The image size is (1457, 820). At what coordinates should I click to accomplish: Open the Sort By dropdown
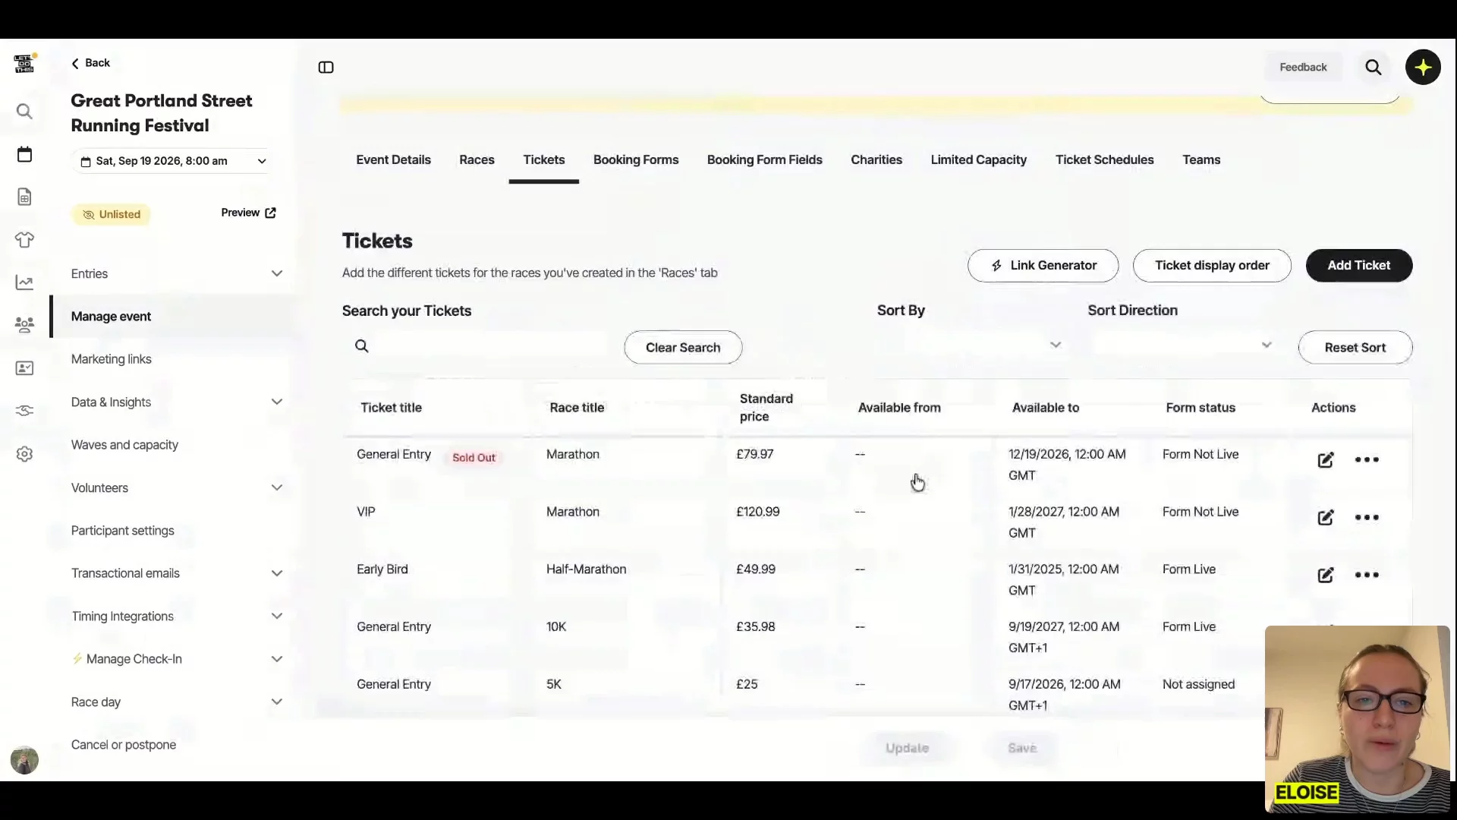[x=970, y=345]
